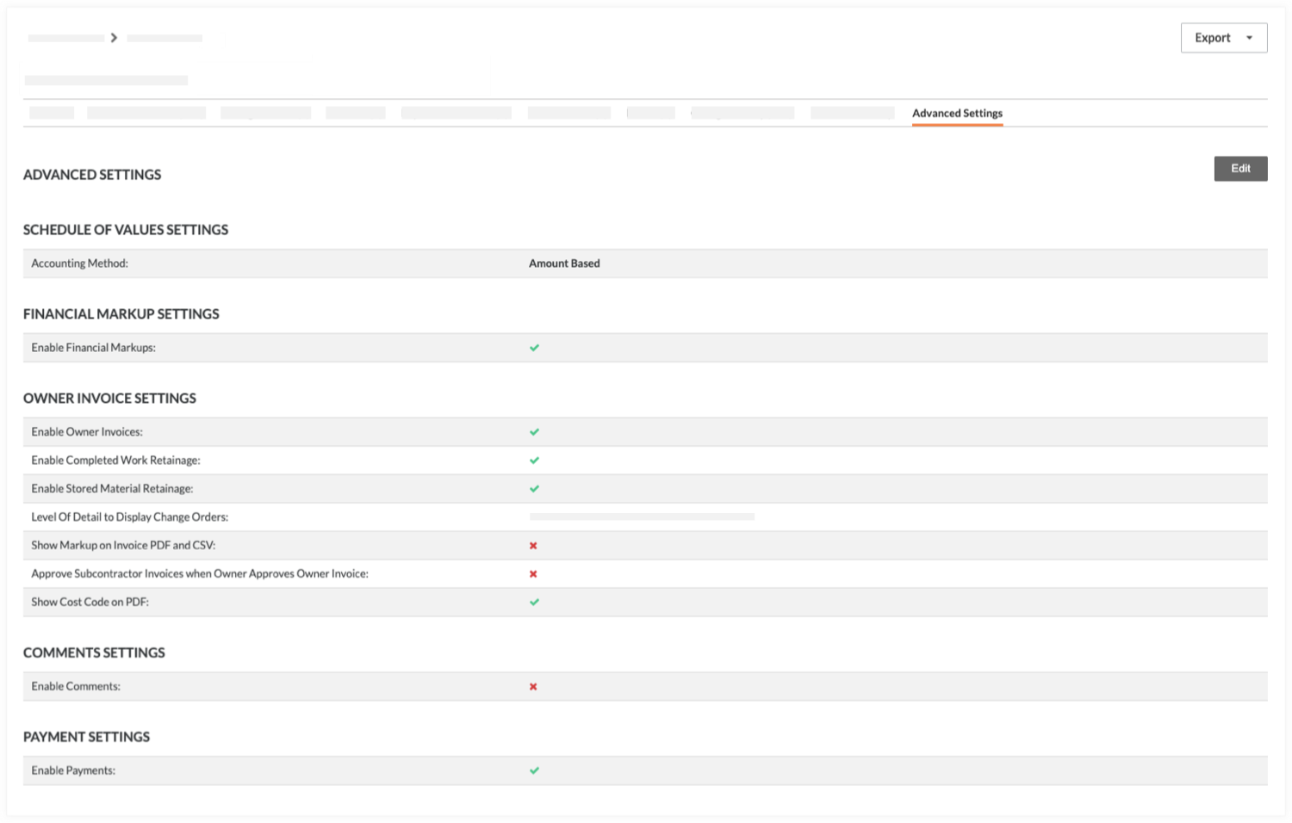Click Level Of Detail to Display Change Orders

tap(129, 517)
